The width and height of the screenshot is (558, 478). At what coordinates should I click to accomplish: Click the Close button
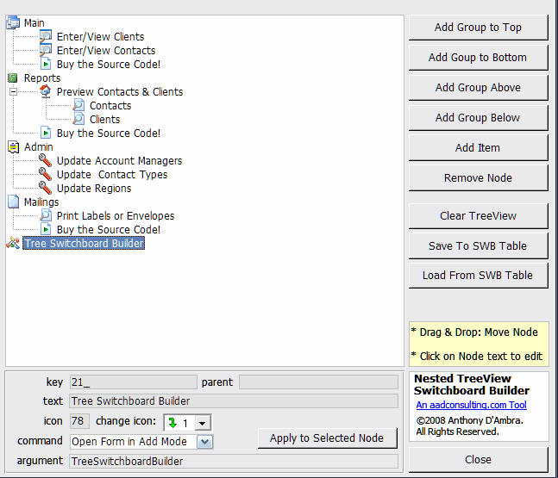tap(479, 460)
